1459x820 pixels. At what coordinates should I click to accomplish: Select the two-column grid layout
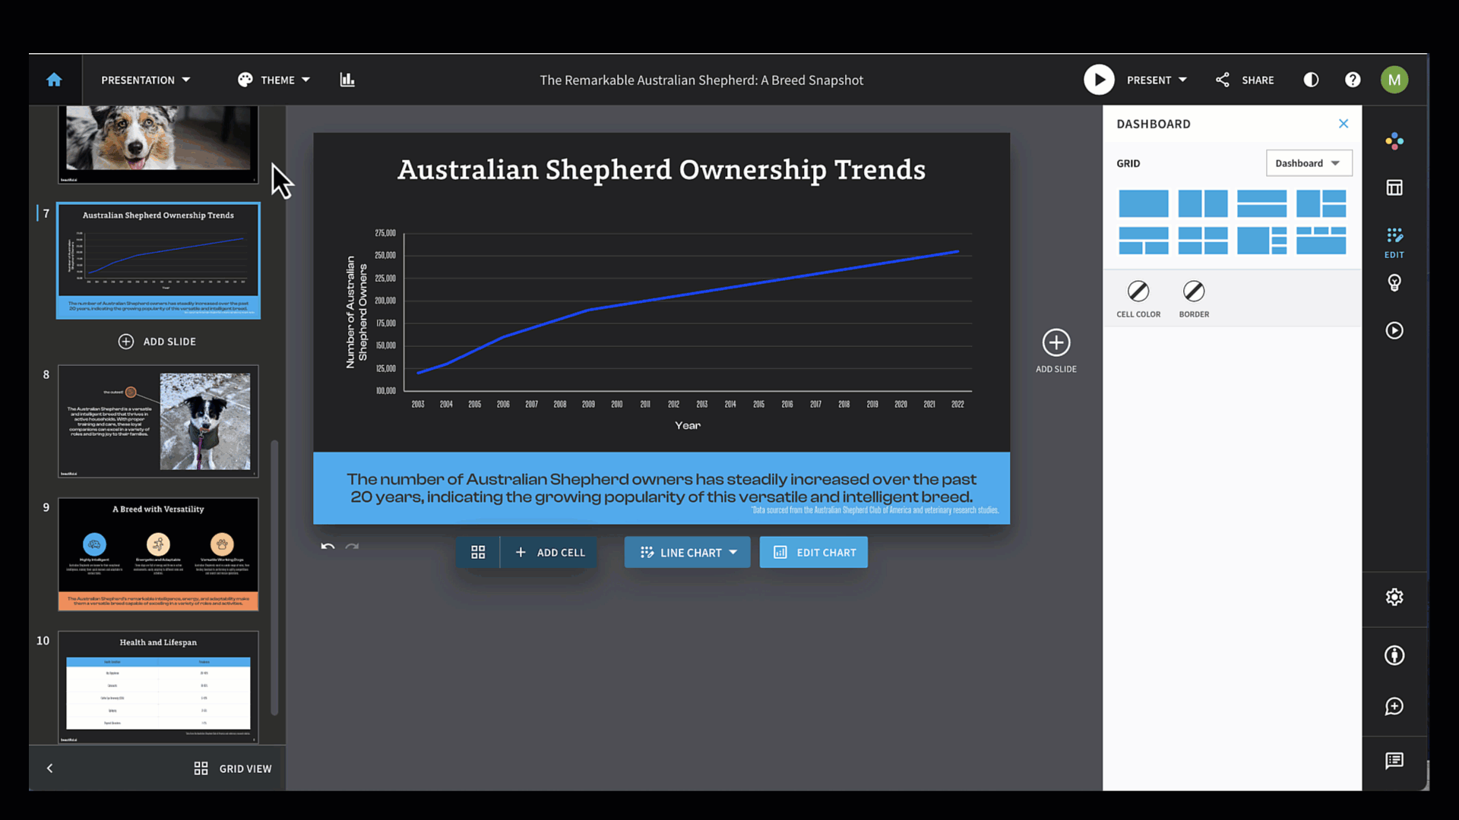click(x=1202, y=203)
